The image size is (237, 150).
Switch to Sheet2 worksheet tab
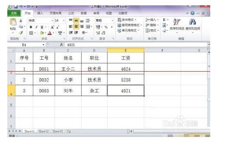tap(43, 131)
